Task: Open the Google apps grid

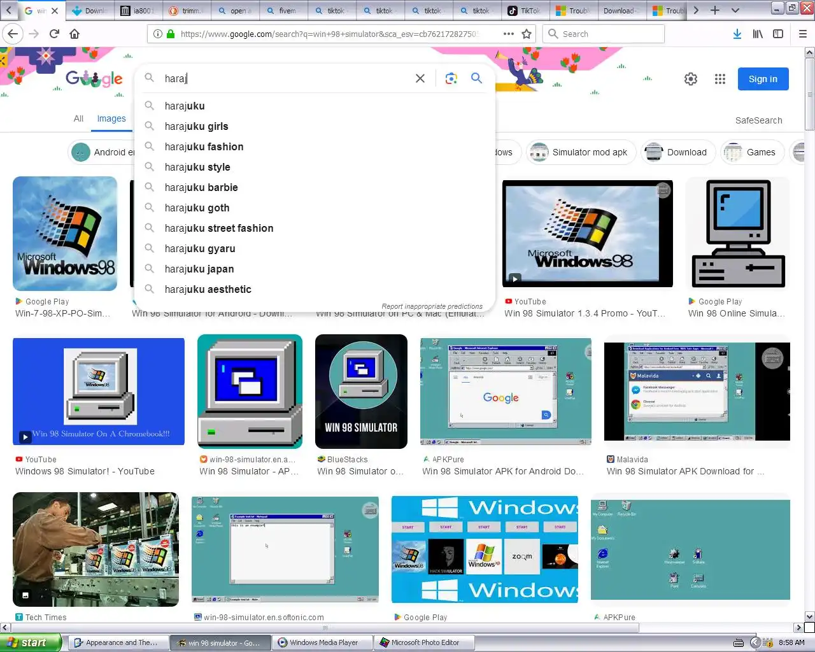Action: tap(720, 79)
